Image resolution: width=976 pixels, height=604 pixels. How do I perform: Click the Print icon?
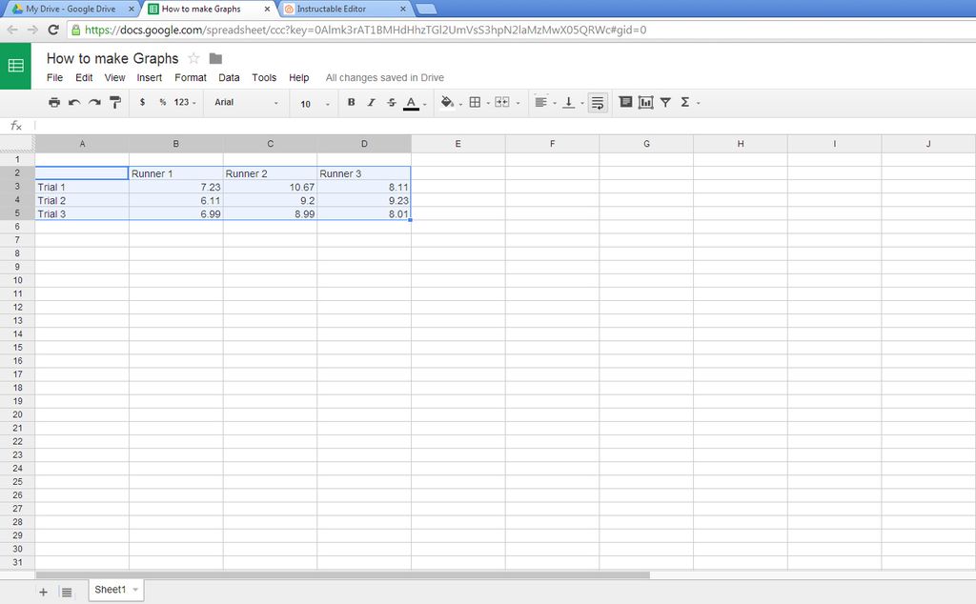54,103
